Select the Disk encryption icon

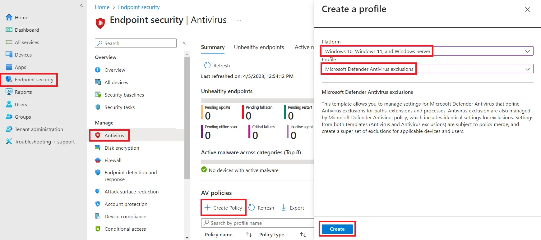(98, 148)
